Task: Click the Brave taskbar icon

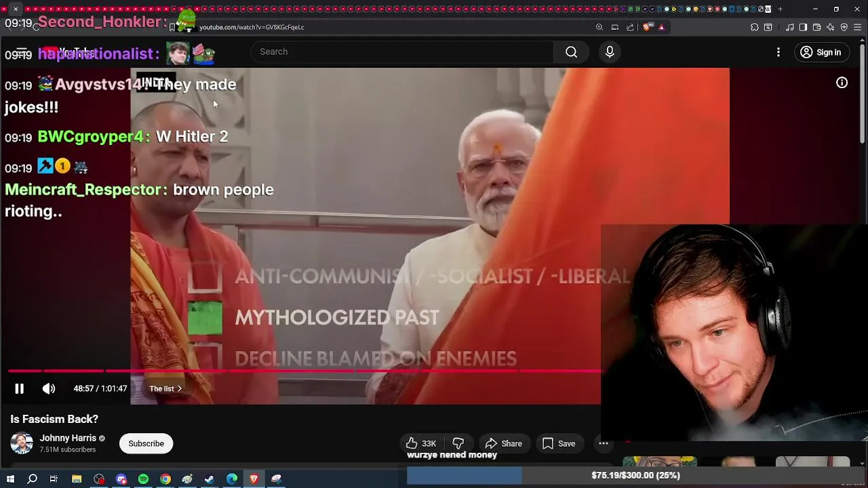Action: (254, 479)
